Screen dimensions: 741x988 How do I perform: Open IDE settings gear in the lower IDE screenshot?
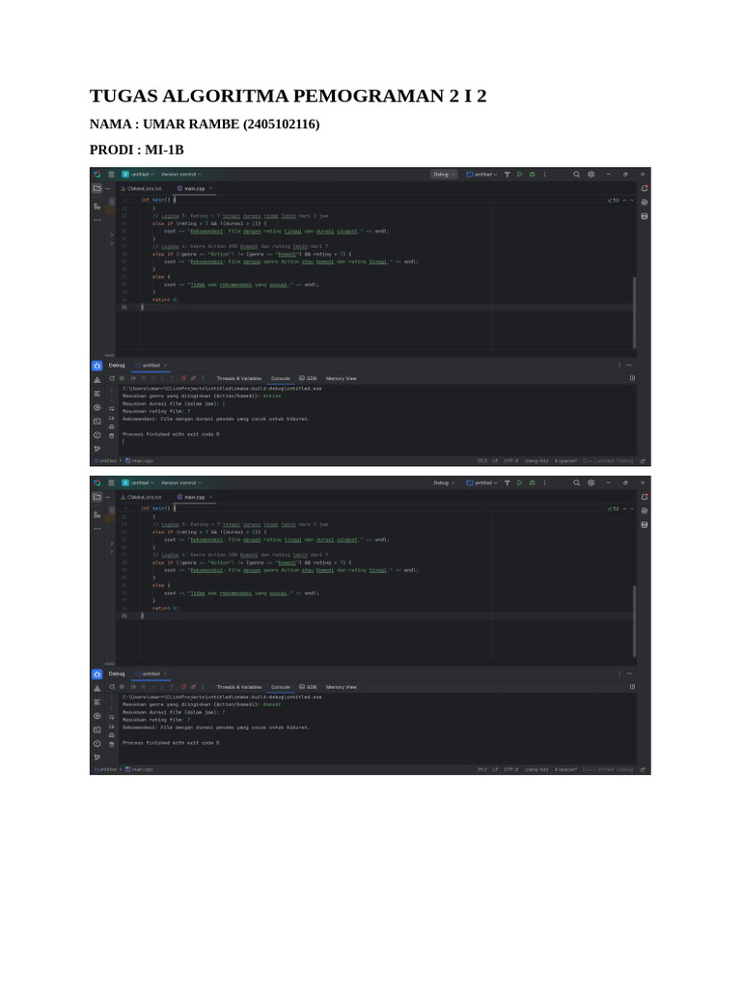coord(591,482)
